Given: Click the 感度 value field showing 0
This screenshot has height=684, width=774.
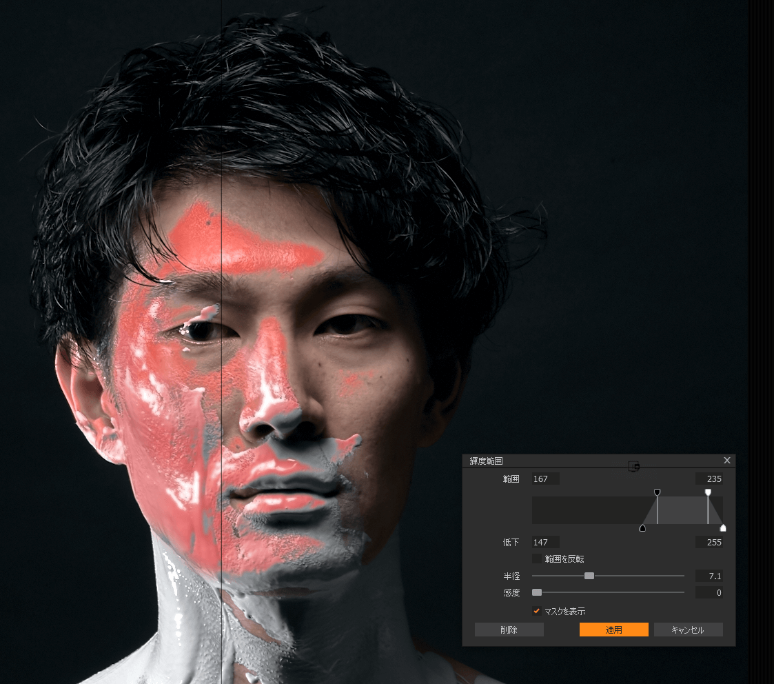Looking at the screenshot, I should point(709,592).
